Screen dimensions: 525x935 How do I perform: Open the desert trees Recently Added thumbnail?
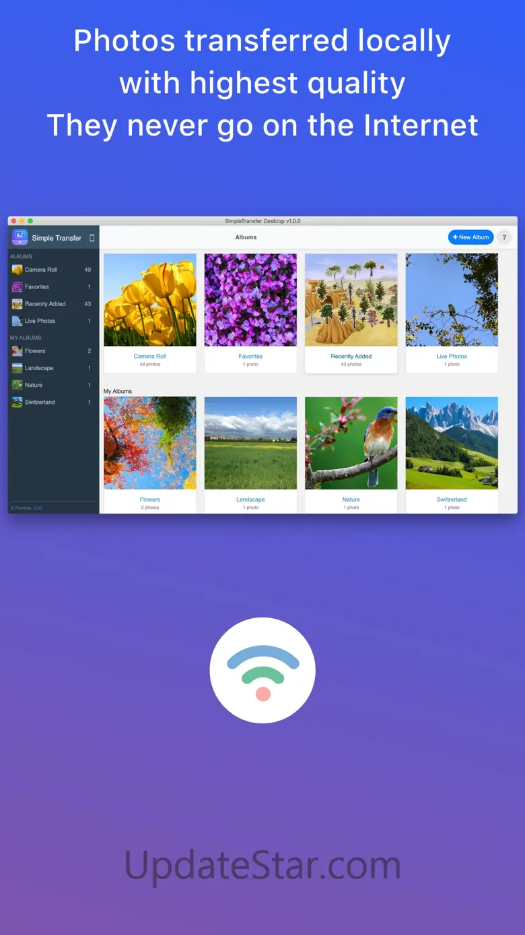click(x=351, y=300)
